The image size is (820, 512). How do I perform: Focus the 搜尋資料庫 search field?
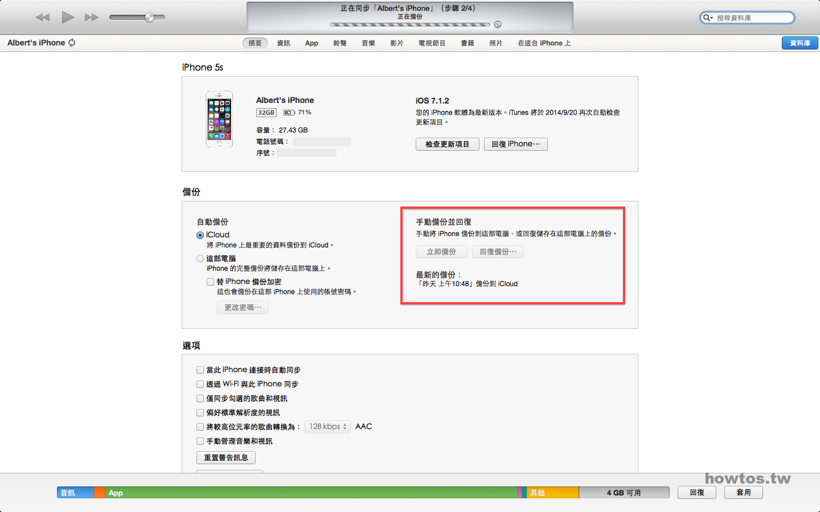pyautogui.click(x=747, y=18)
